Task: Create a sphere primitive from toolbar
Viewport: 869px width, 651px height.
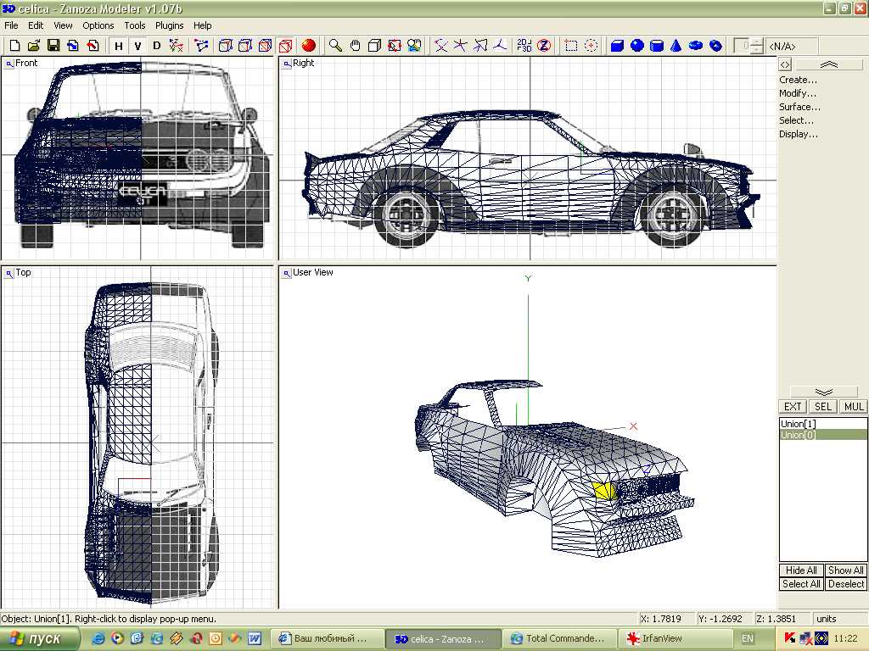Action: [x=636, y=46]
